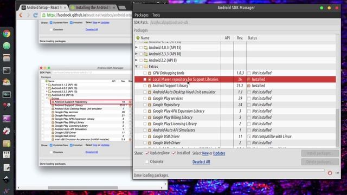Click the loading progress bar
Image resolution: width=347 pixels, height=195 pixels.
tap(229, 170)
